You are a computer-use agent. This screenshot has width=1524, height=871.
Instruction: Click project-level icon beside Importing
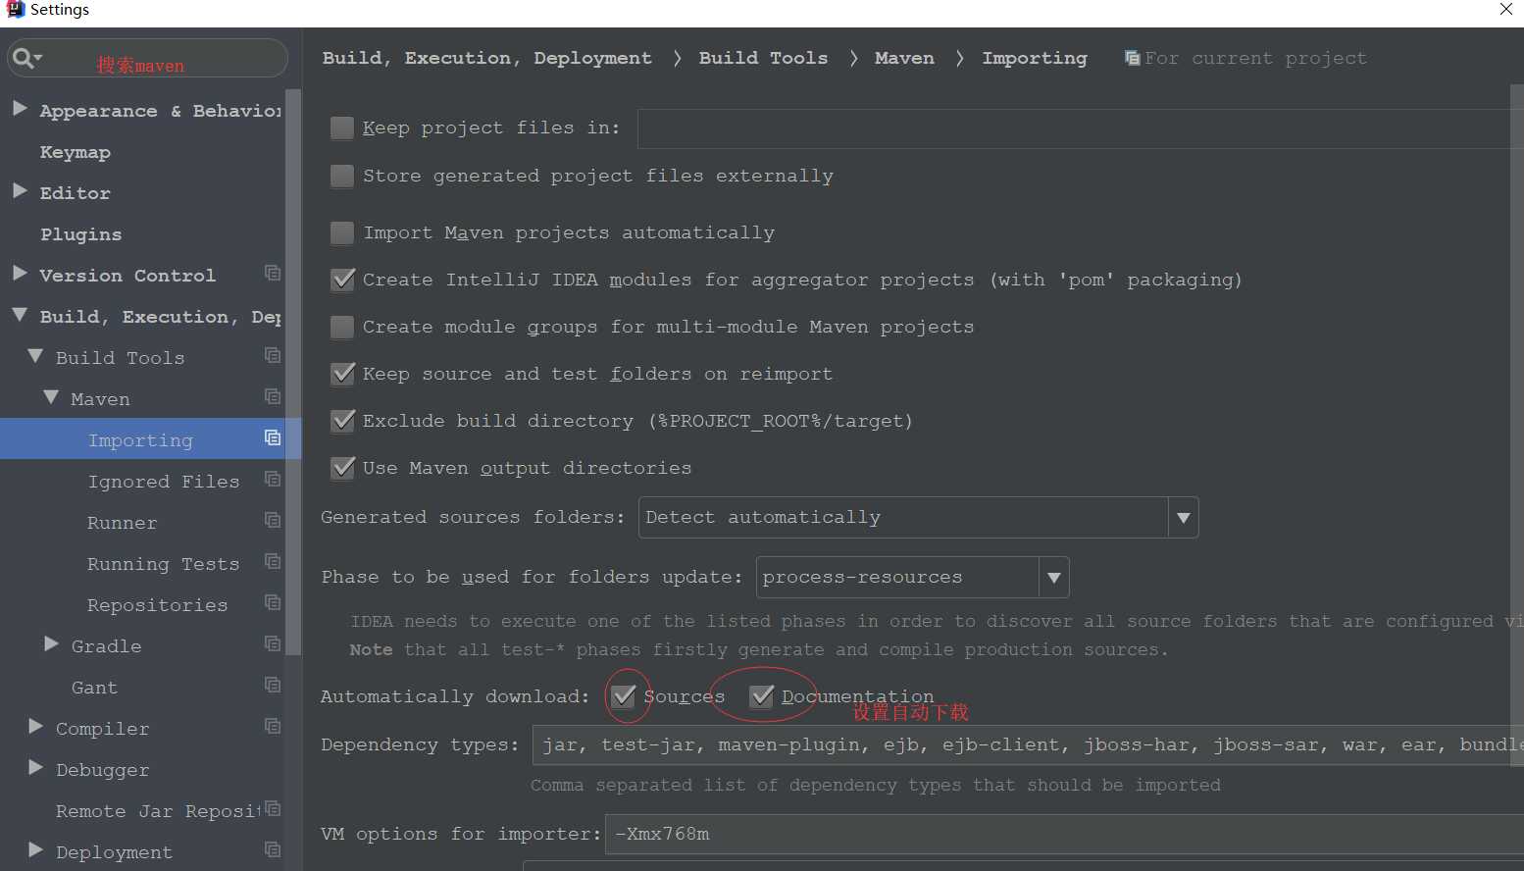coord(273,437)
